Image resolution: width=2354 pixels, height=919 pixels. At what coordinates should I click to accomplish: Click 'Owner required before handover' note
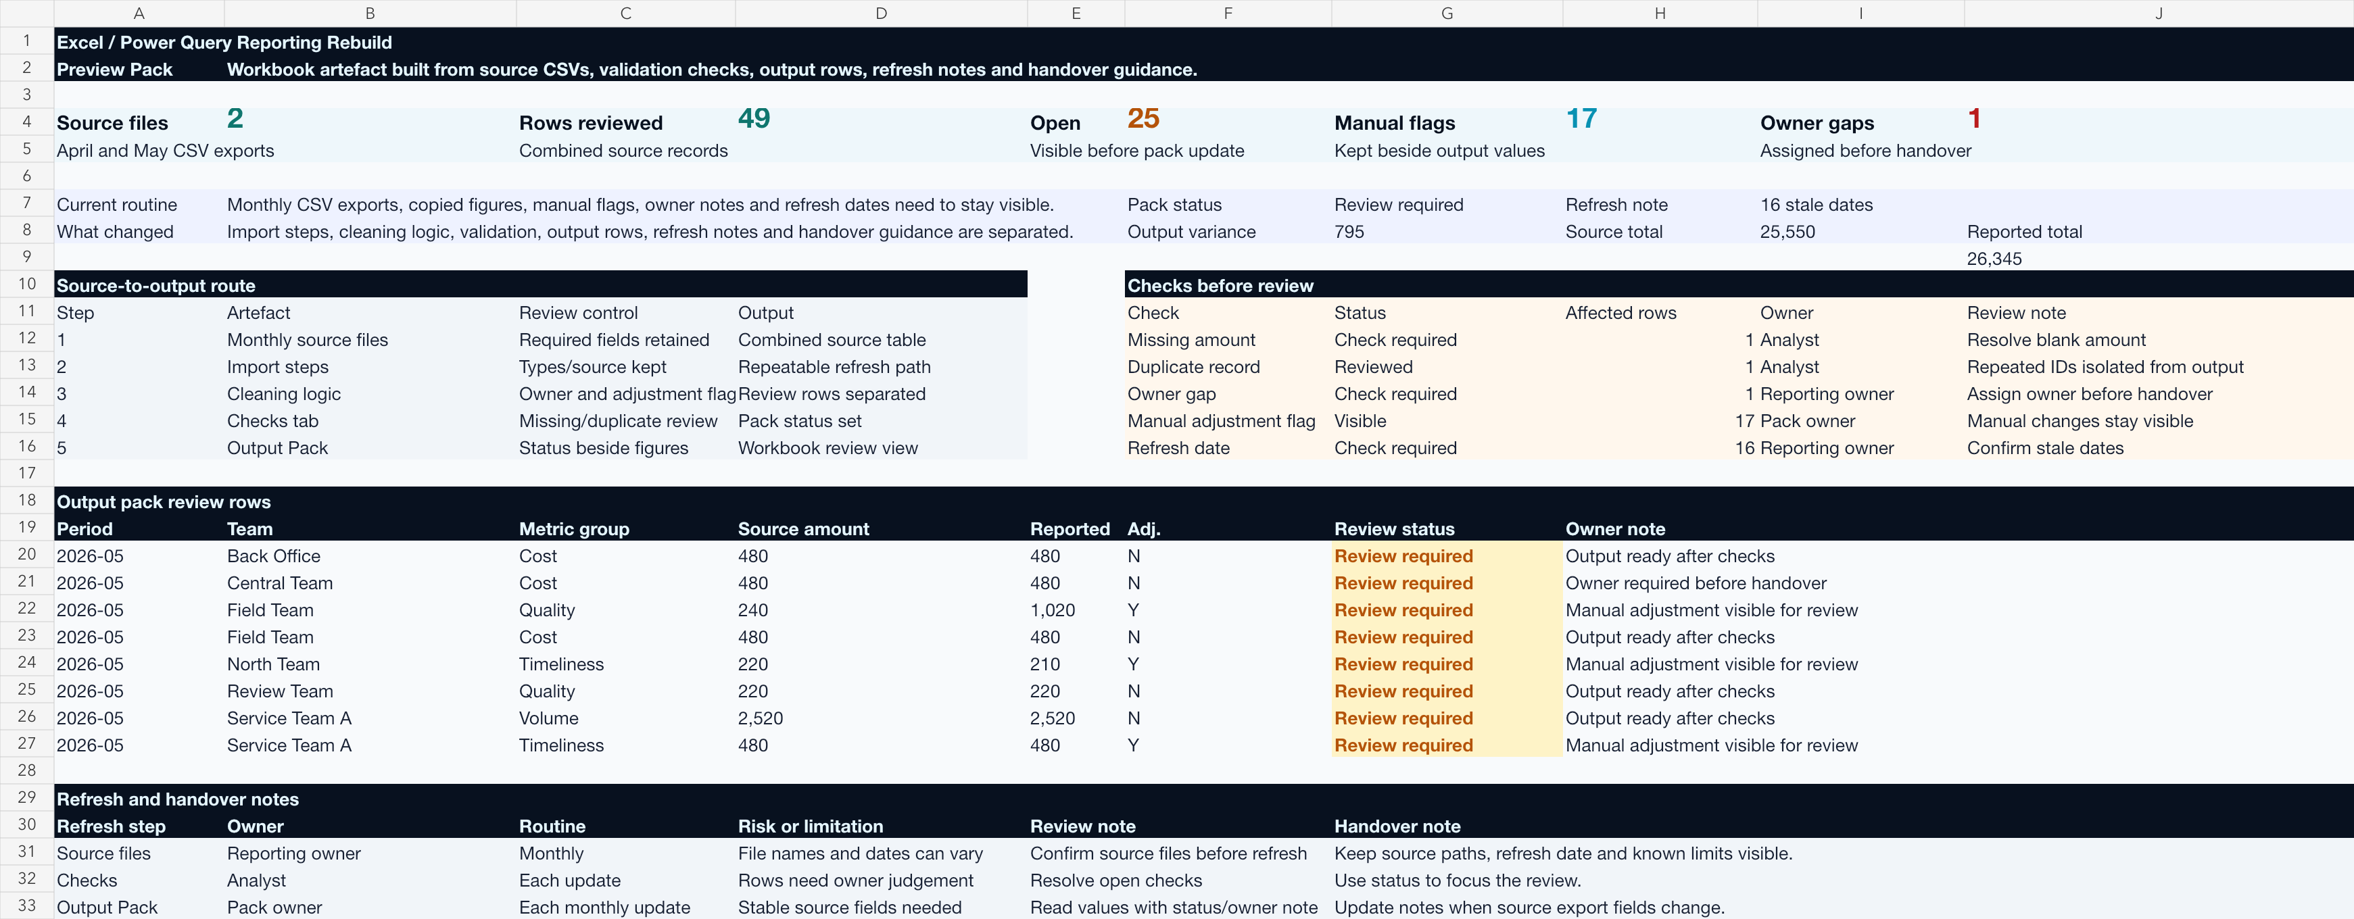coord(1695,583)
